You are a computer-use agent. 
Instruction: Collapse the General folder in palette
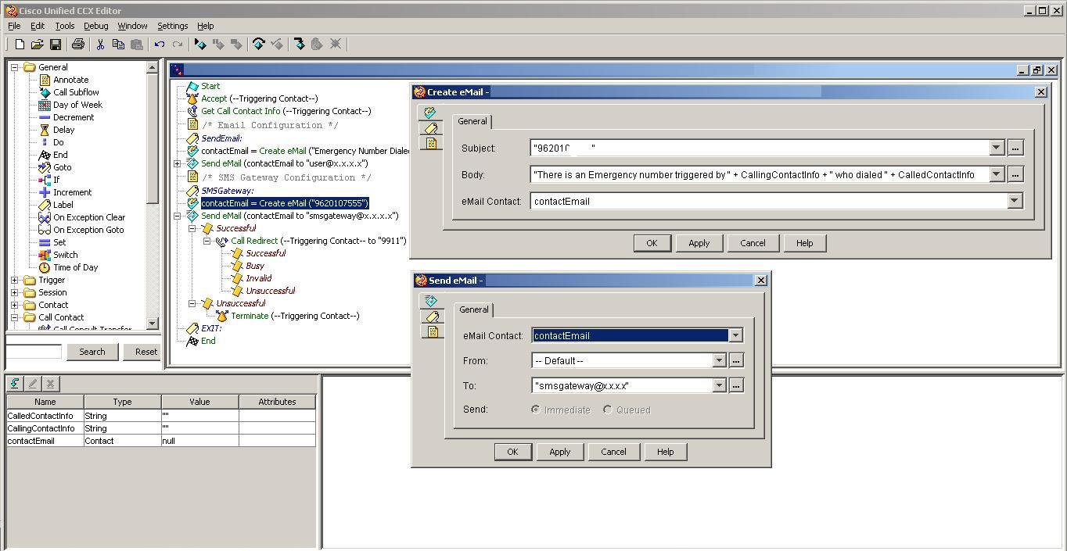[14, 67]
